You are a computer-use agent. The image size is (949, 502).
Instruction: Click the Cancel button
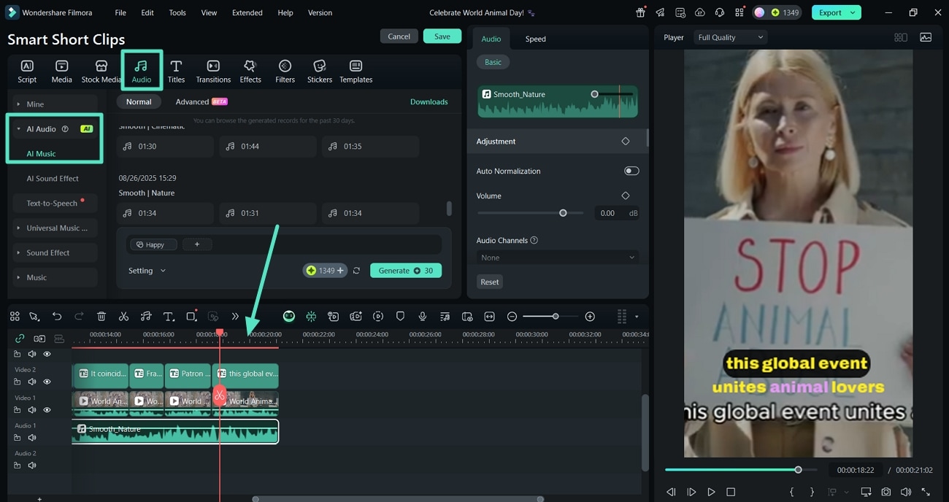pos(399,36)
